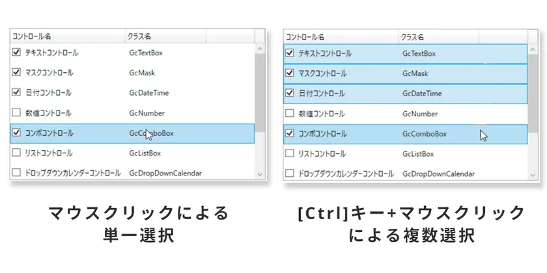The image size is (547, 273).
Task: Click コントロール名 column header in left list
Action: click(x=68, y=36)
